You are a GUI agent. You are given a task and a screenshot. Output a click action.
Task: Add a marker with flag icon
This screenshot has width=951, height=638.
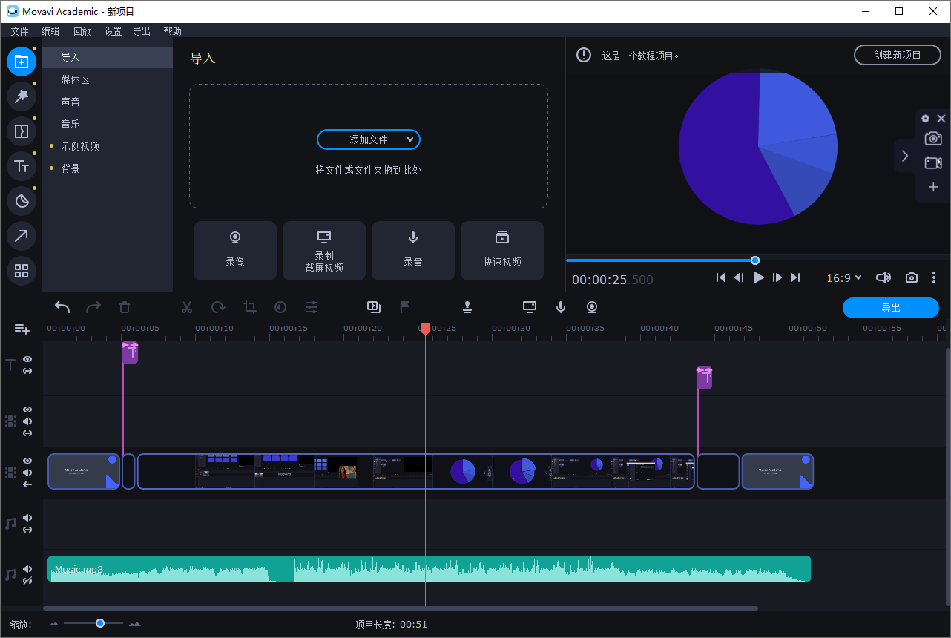(405, 306)
